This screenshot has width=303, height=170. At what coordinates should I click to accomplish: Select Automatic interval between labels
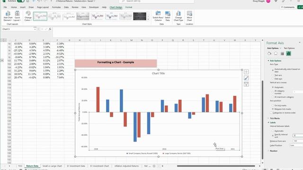[273, 131]
